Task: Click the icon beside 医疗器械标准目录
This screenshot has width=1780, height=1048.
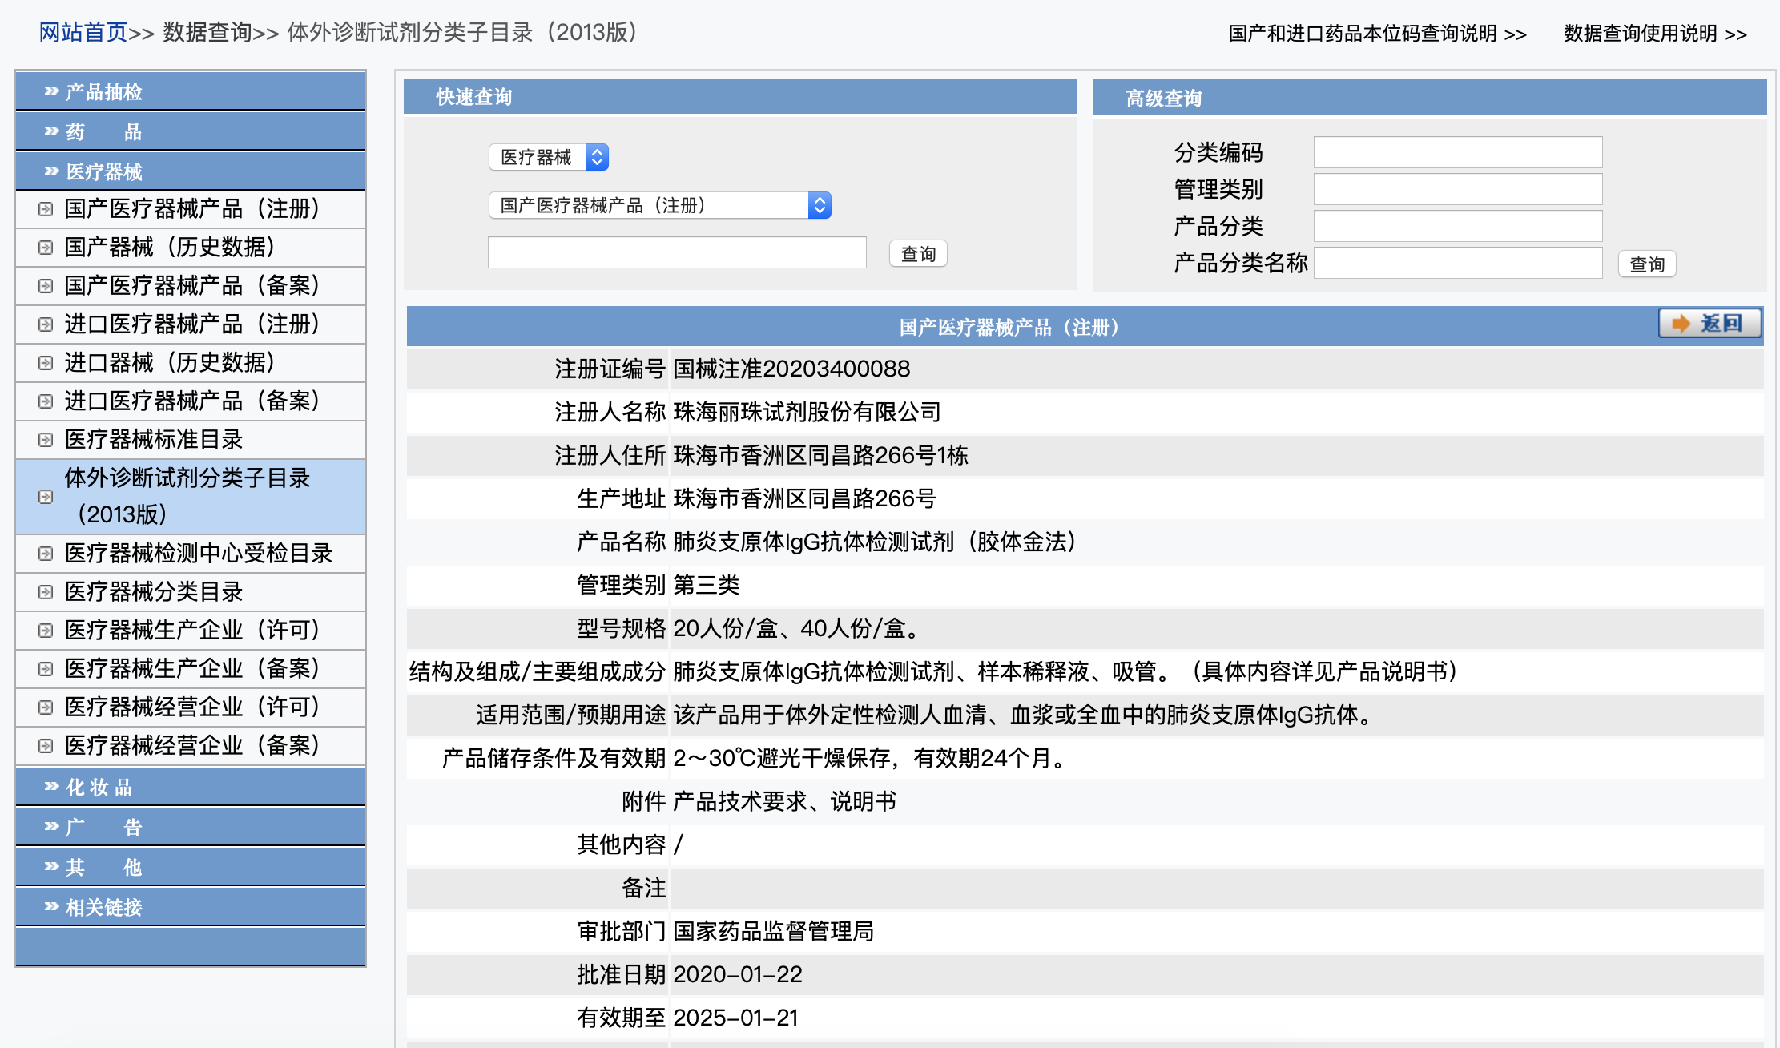Action: pos(46,440)
